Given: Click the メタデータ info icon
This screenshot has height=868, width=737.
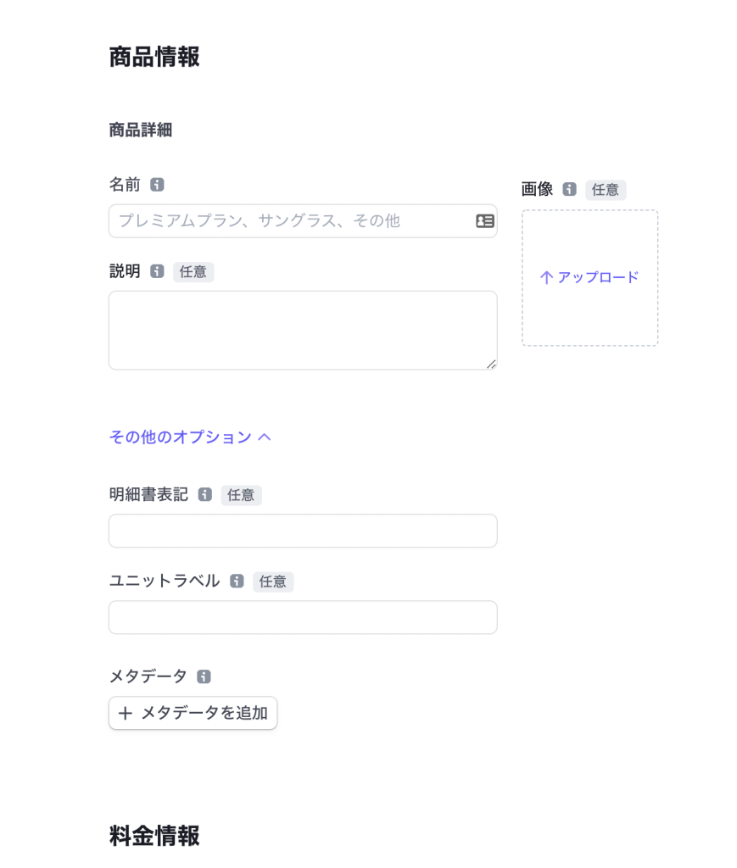Looking at the screenshot, I should click(x=204, y=676).
